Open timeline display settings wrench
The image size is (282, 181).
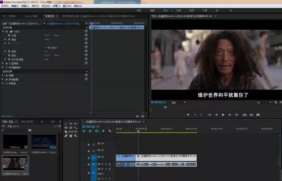click(110, 131)
